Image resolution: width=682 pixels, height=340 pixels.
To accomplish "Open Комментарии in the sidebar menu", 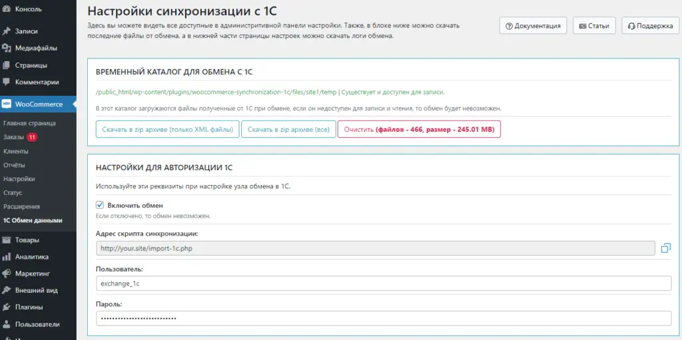I will pos(38,82).
